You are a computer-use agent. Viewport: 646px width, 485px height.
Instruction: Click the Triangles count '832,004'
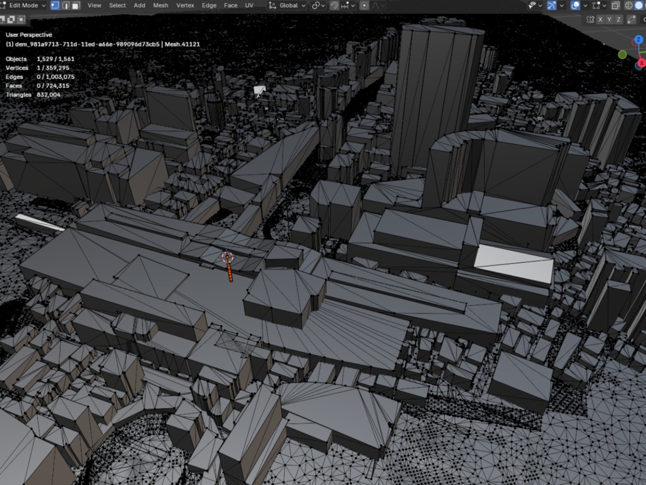coord(49,95)
